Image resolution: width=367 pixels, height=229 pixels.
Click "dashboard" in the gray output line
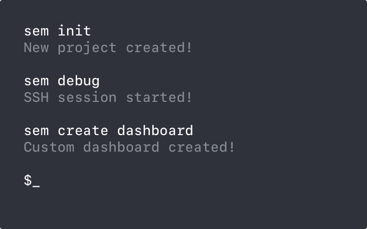121,147
